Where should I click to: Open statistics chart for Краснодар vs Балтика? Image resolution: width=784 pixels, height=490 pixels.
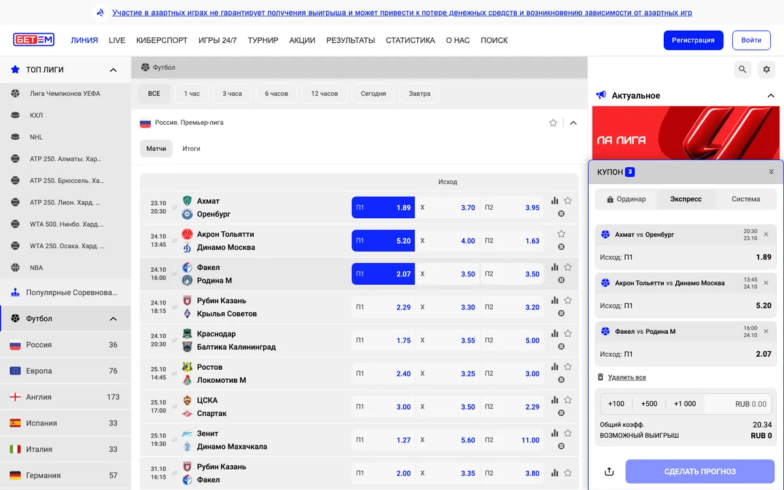point(555,334)
